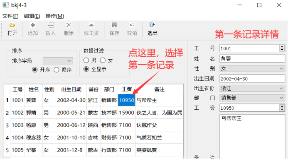Image resolution: width=288 pixels, height=159 pixels.
Task: Open the 操作(M) menu
Action: (55, 16)
